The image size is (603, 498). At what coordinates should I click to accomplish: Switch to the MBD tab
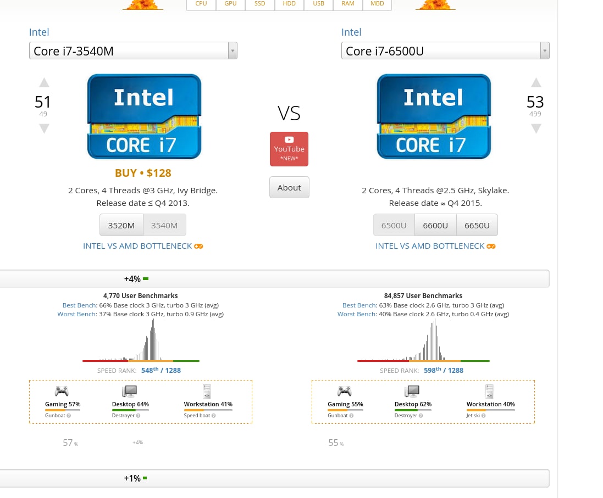(377, 4)
